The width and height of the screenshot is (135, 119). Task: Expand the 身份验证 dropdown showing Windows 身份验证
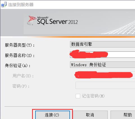pyautogui.click(x=102, y=65)
